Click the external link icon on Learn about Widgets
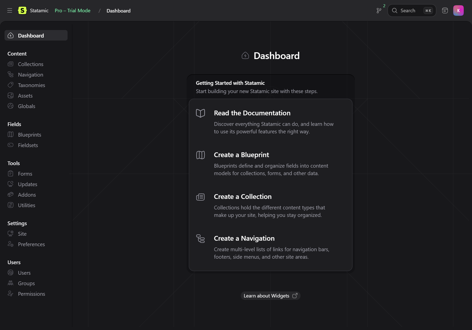 point(295,296)
